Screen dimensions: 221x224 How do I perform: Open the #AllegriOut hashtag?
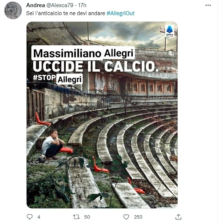(x=120, y=13)
